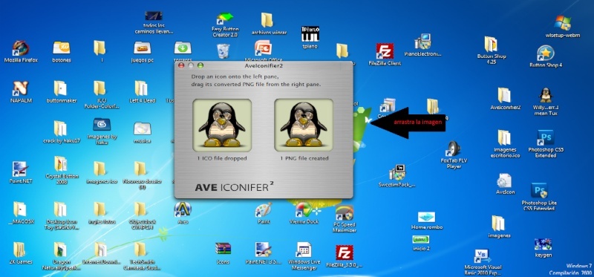Click the green zoom button of AveIconifier2
Viewport: 594px width, 277px height.
pos(200,65)
